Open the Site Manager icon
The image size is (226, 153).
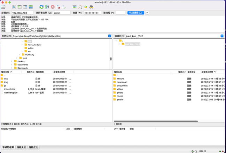[3, 7]
